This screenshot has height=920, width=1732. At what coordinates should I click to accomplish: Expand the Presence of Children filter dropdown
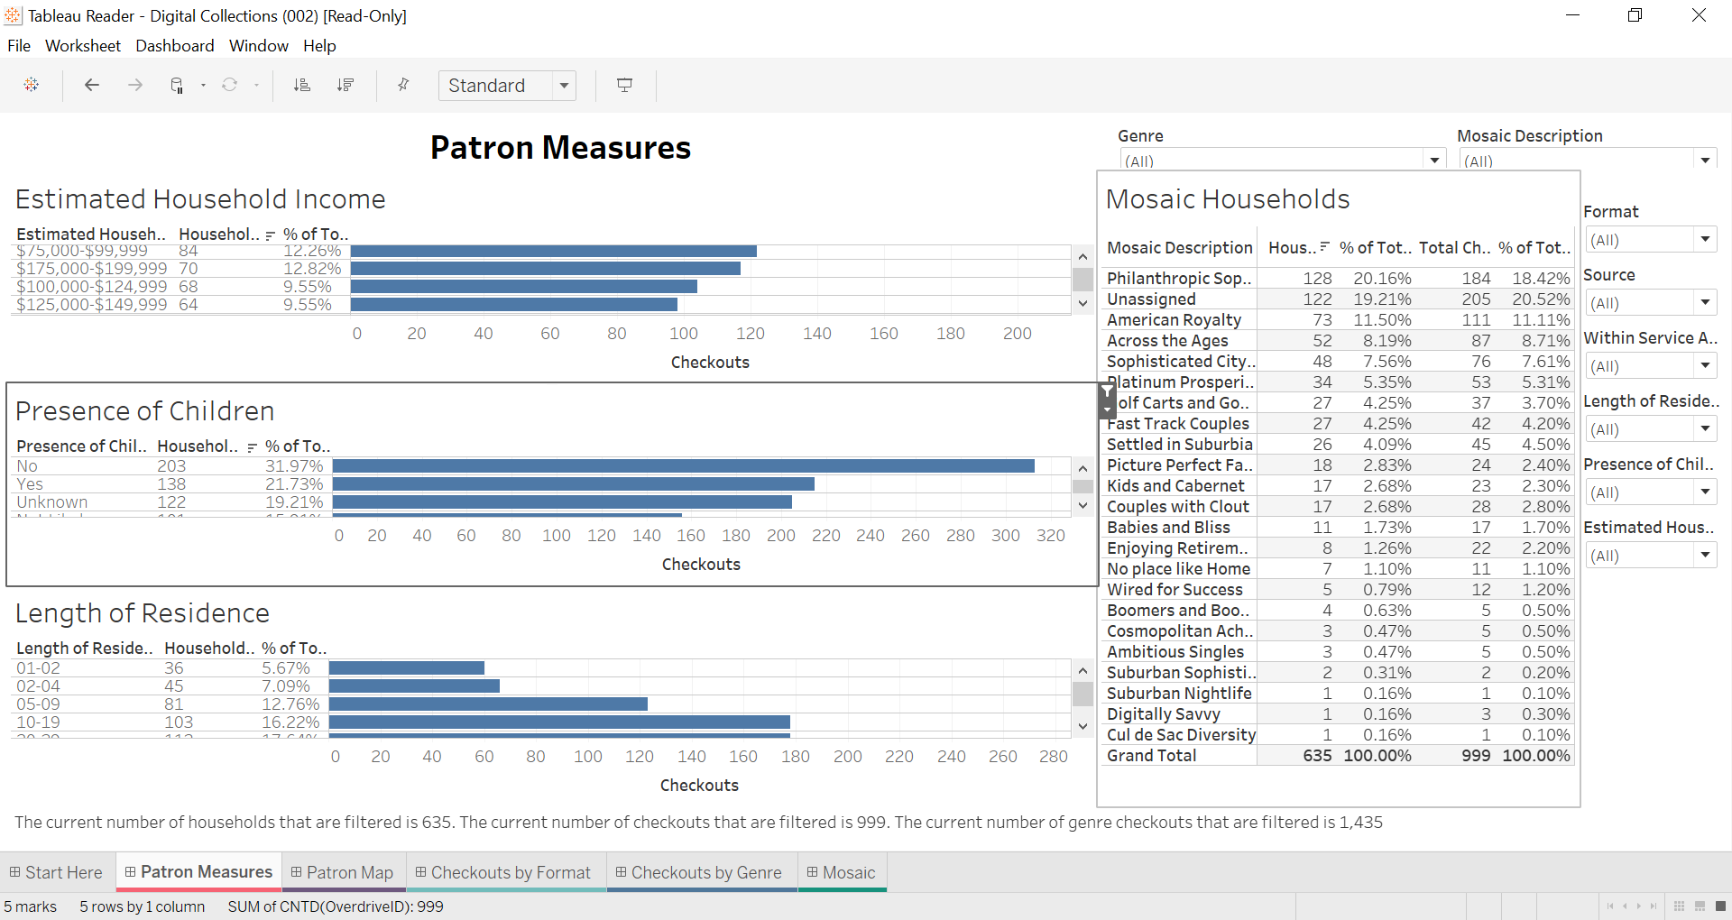tap(1705, 492)
